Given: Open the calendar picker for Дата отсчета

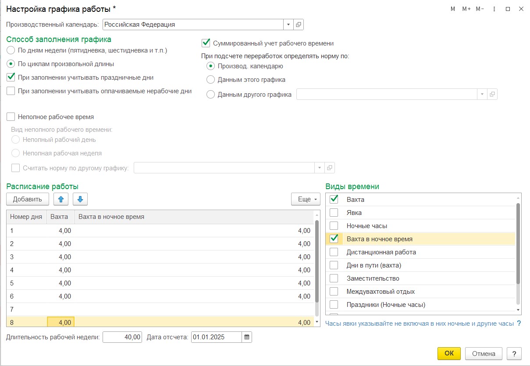Looking at the screenshot, I should coord(247,337).
